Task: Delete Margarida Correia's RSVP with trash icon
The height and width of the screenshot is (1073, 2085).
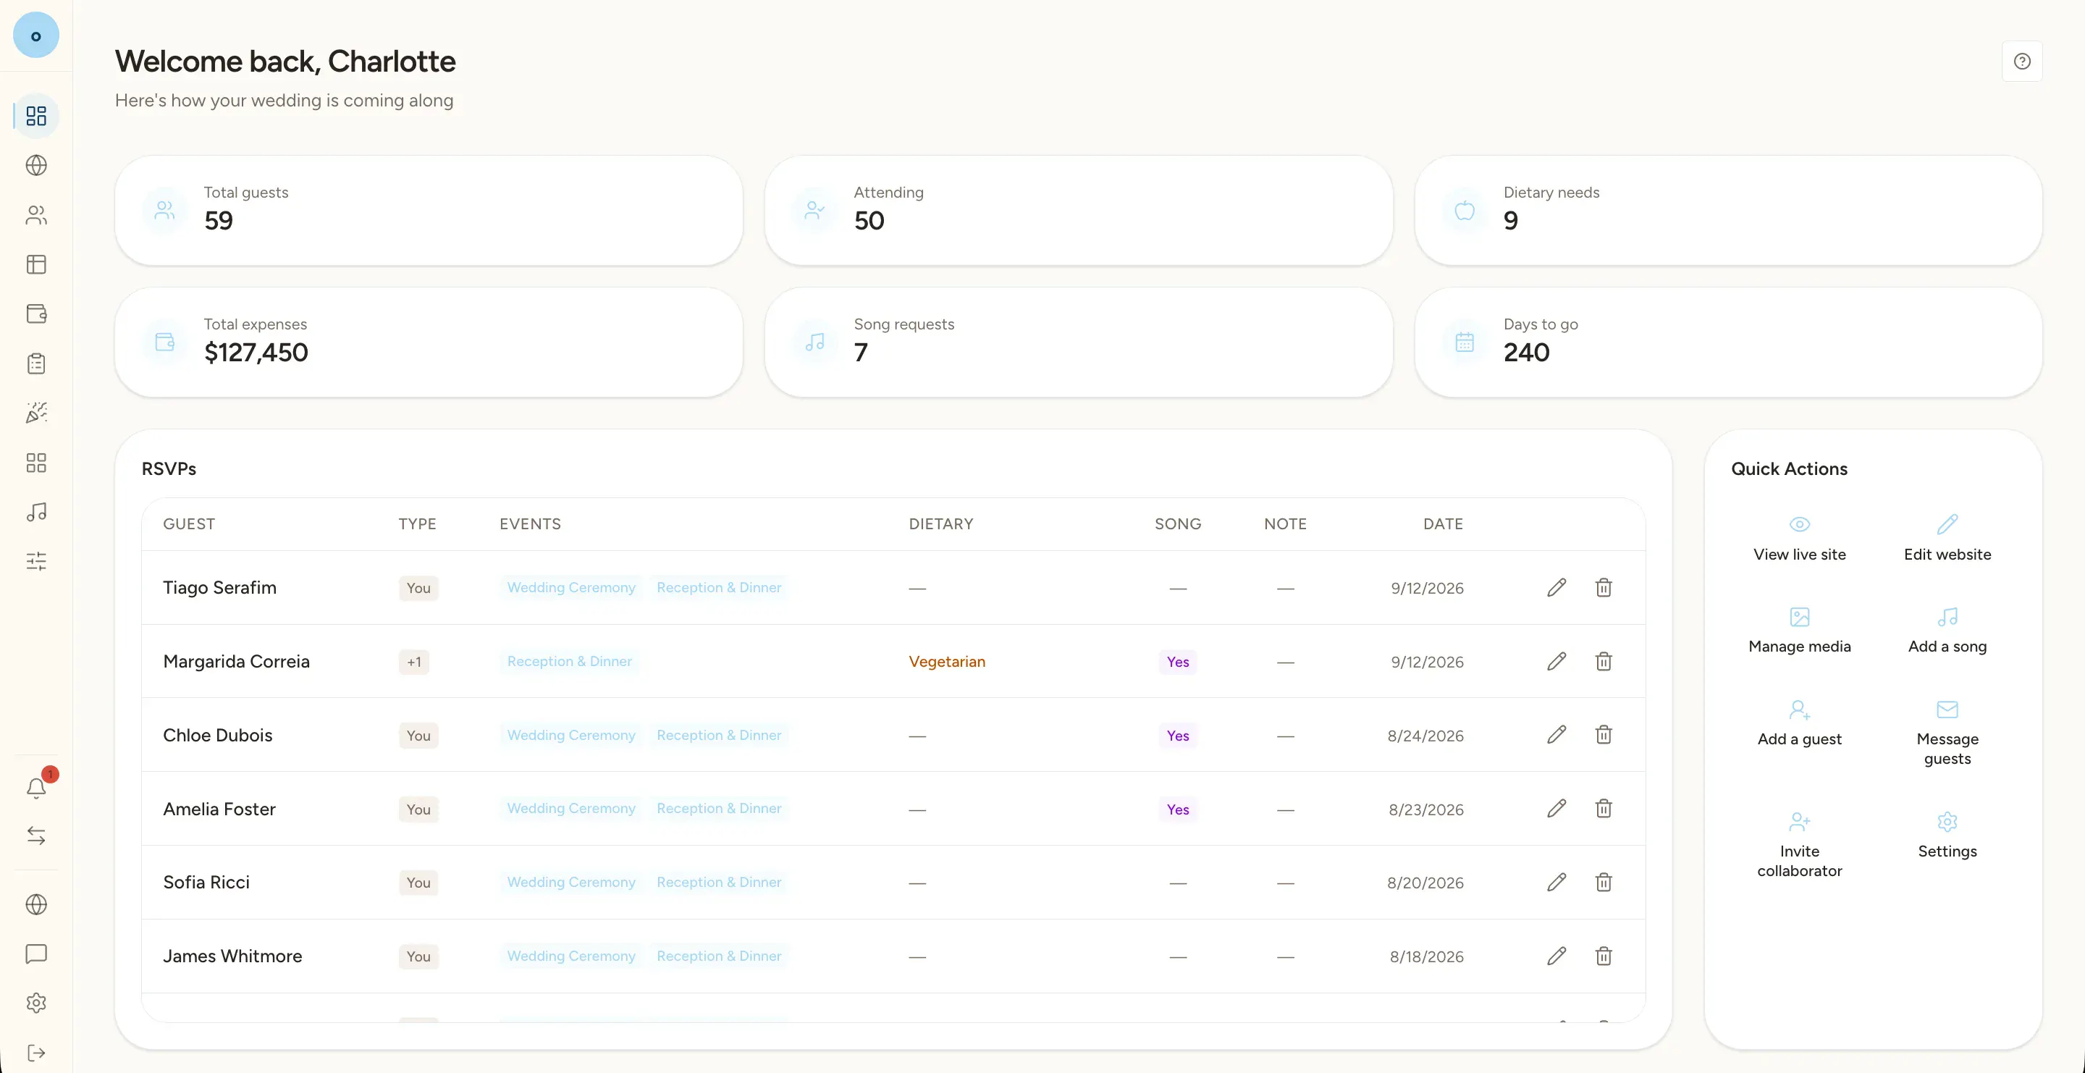Action: 1604,661
